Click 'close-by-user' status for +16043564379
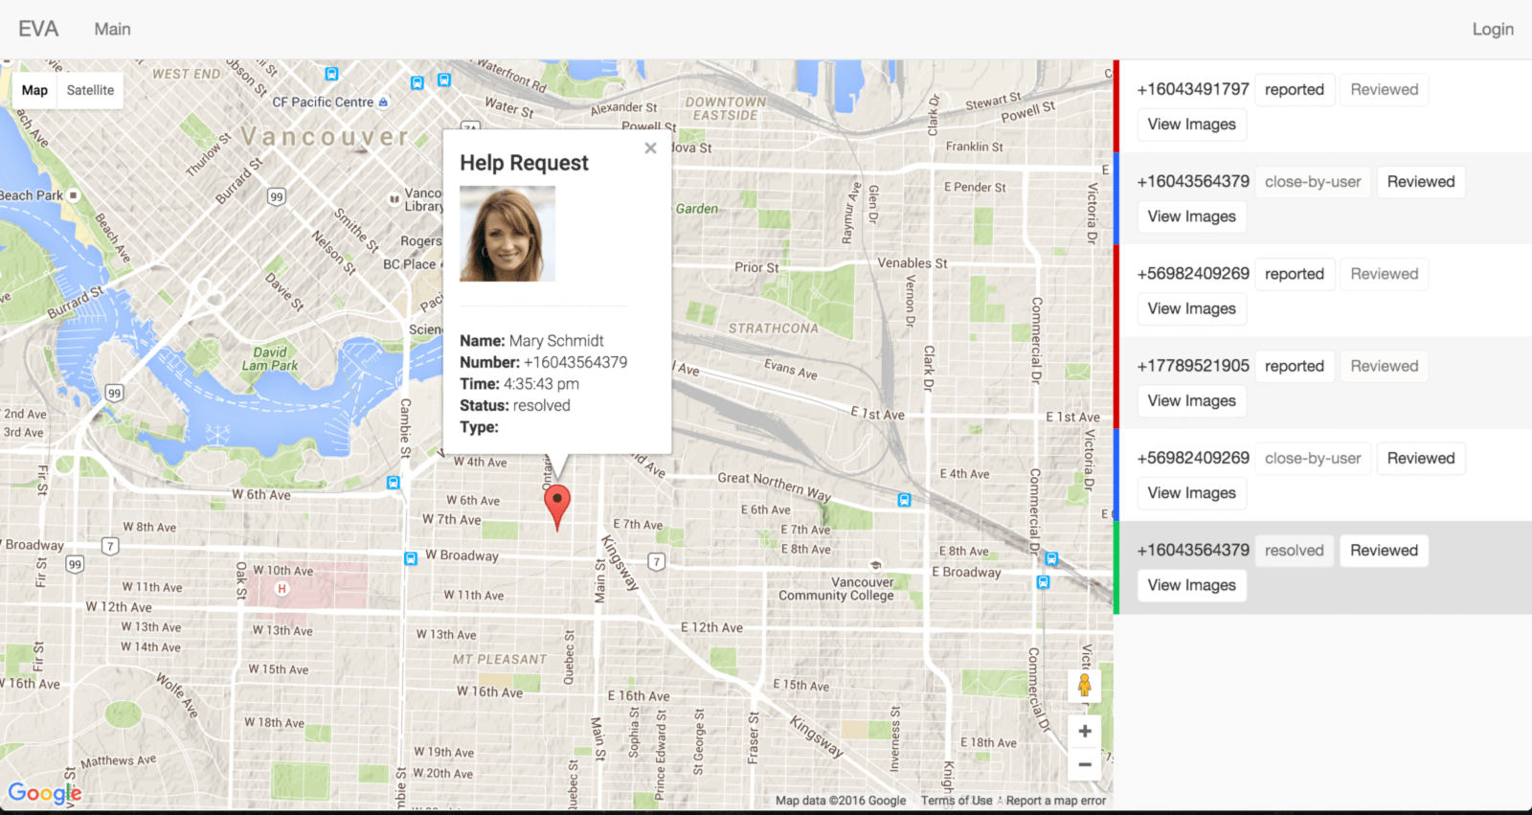This screenshot has height=815, width=1532. pos(1313,182)
